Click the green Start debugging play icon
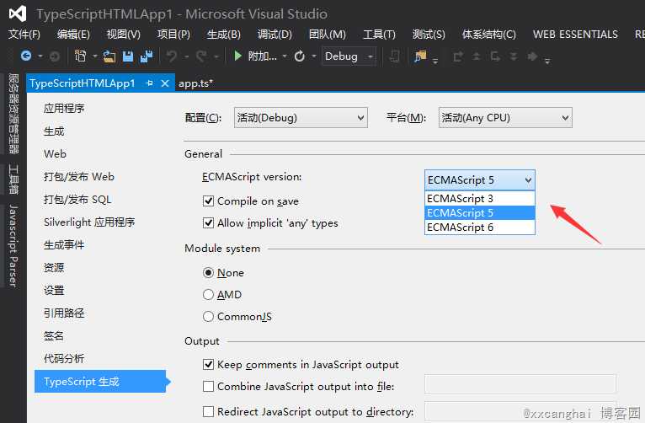 (237, 56)
